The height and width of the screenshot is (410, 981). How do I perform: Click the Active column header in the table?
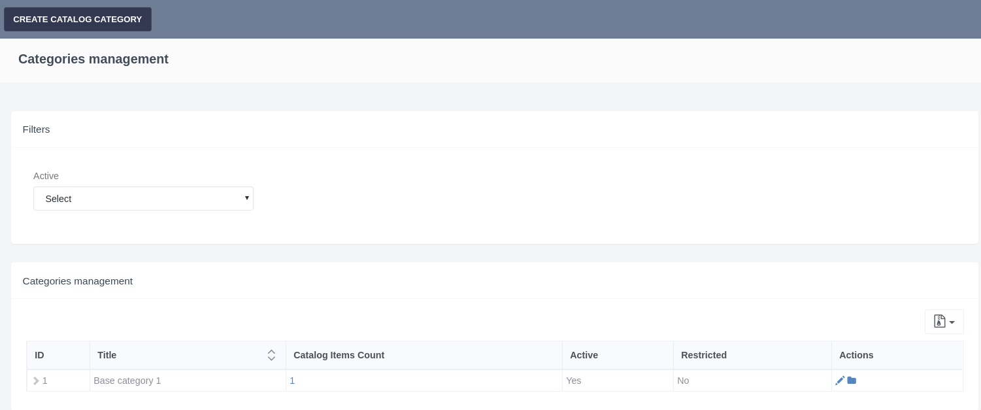pyautogui.click(x=584, y=355)
